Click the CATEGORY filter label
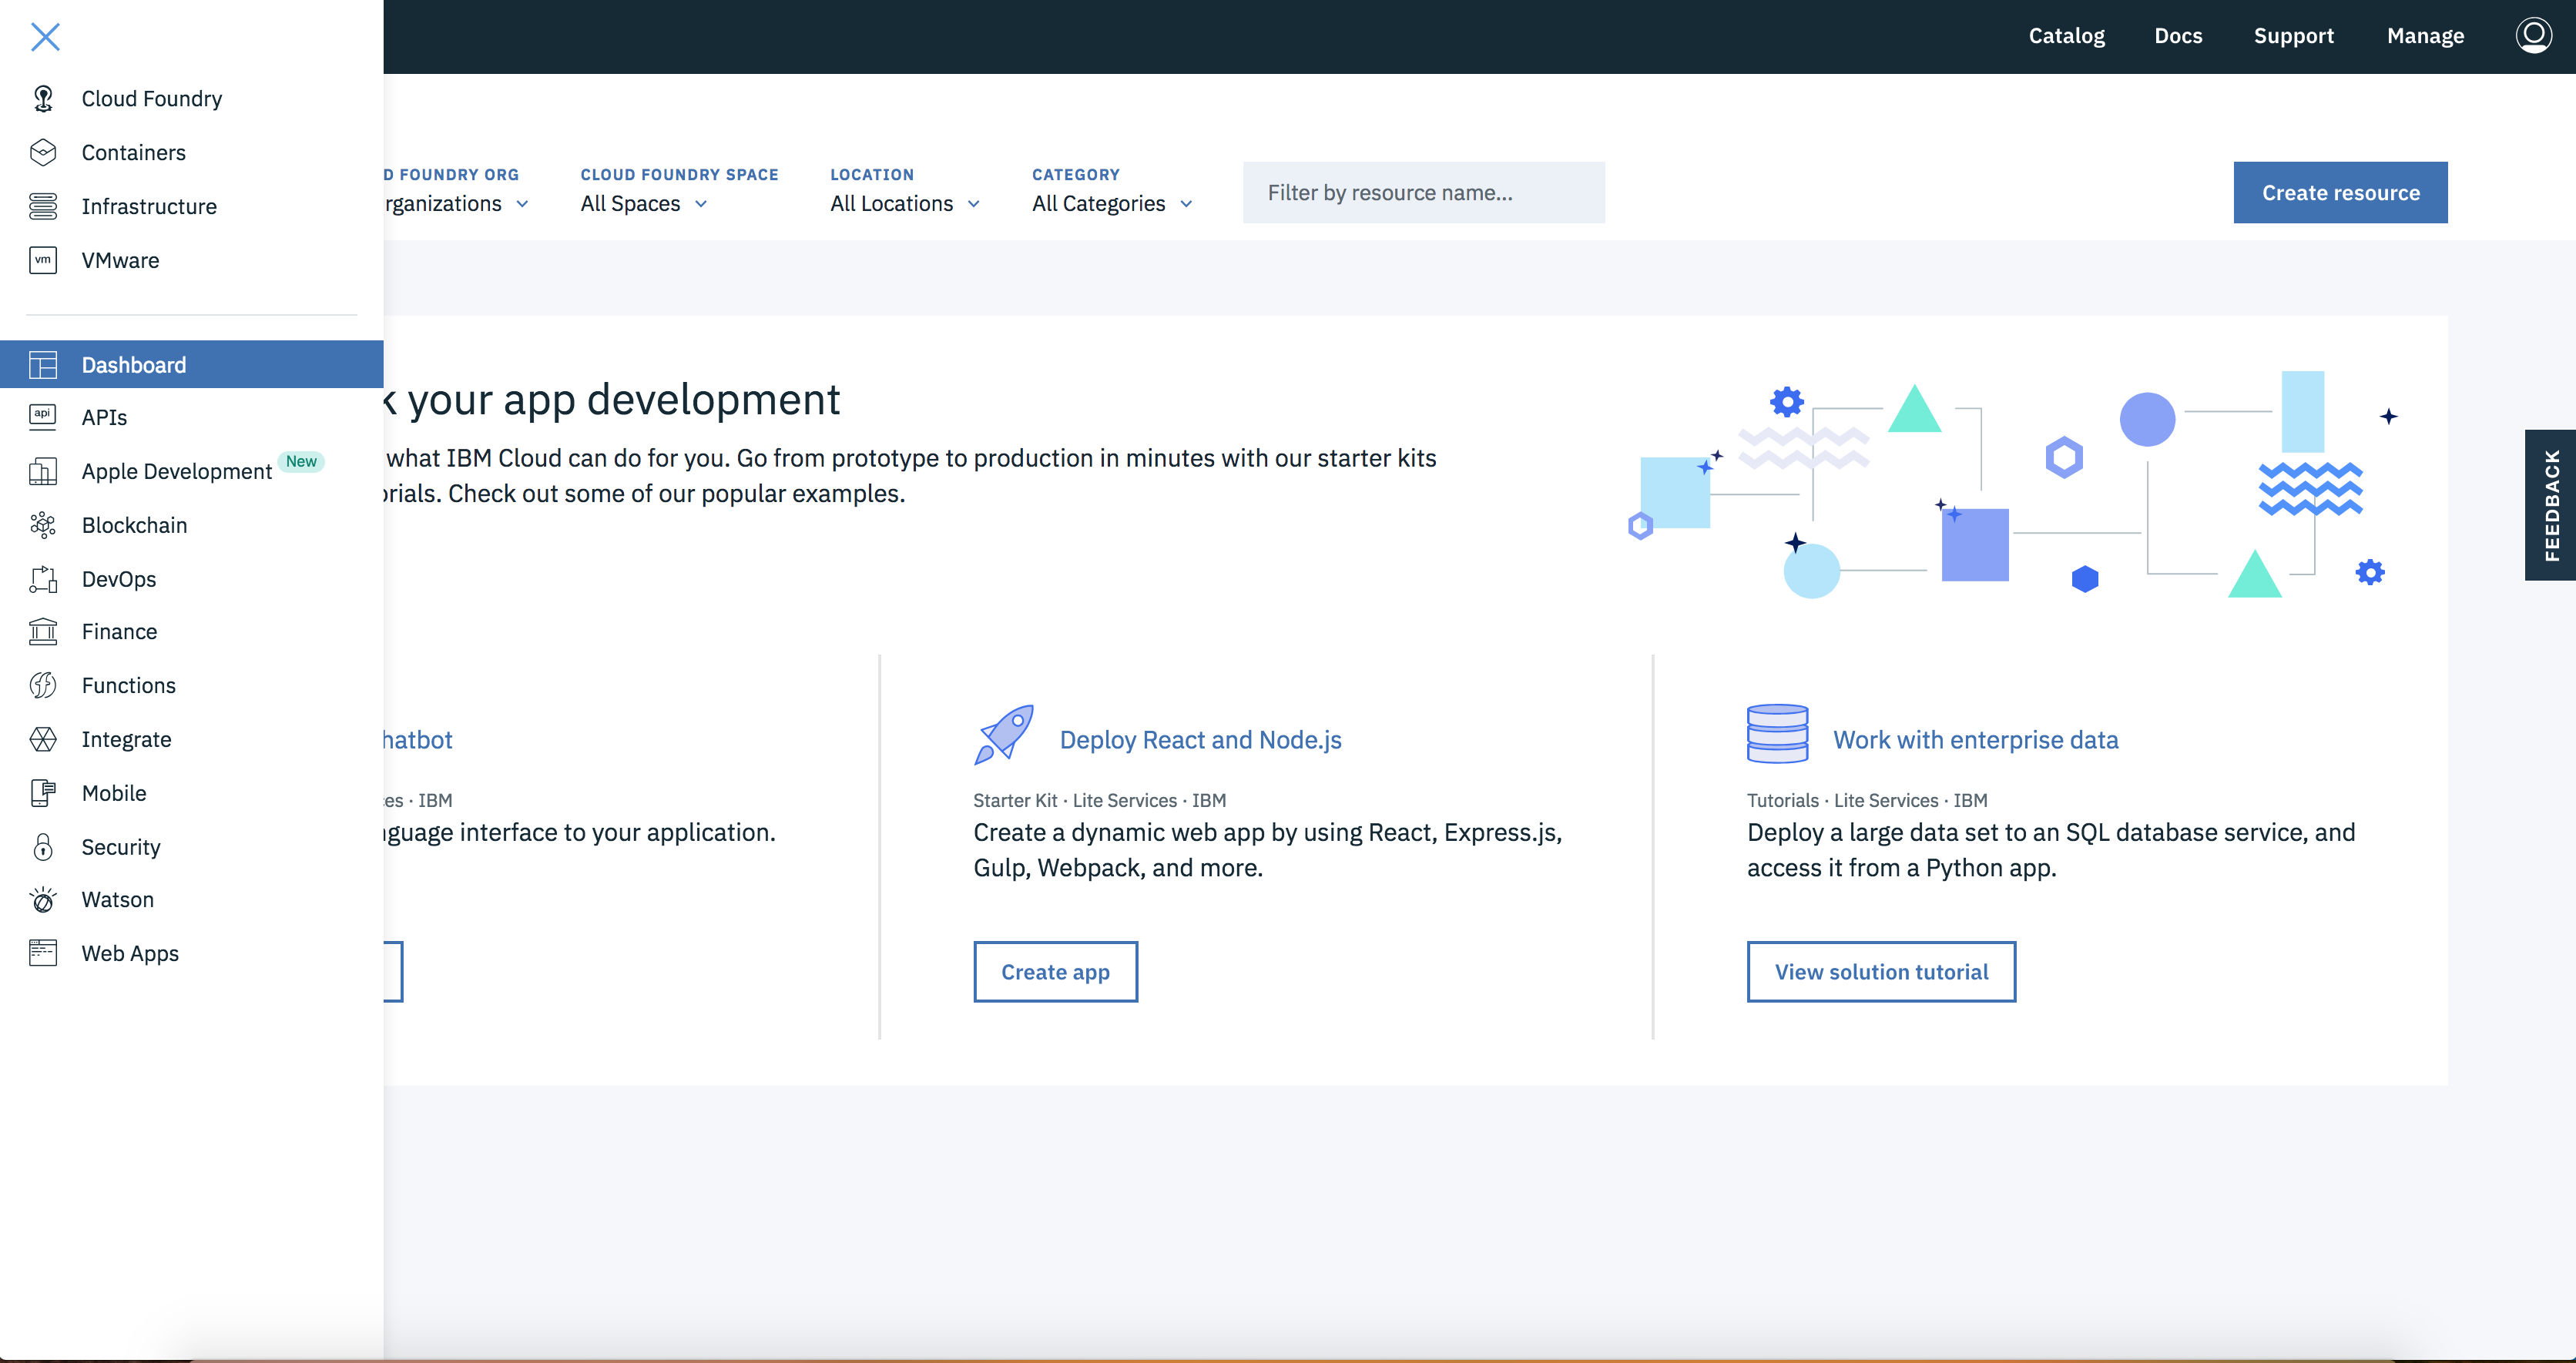This screenshot has width=2576, height=1363. click(x=1076, y=174)
